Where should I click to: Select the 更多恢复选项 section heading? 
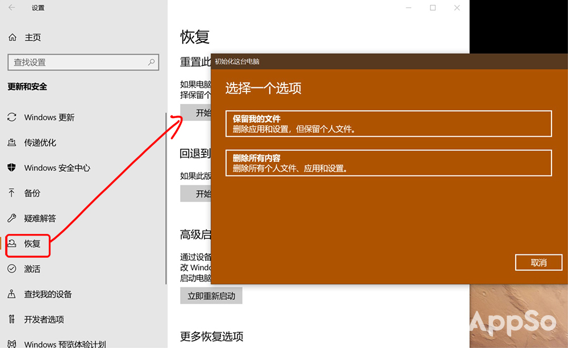[x=211, y=336]
